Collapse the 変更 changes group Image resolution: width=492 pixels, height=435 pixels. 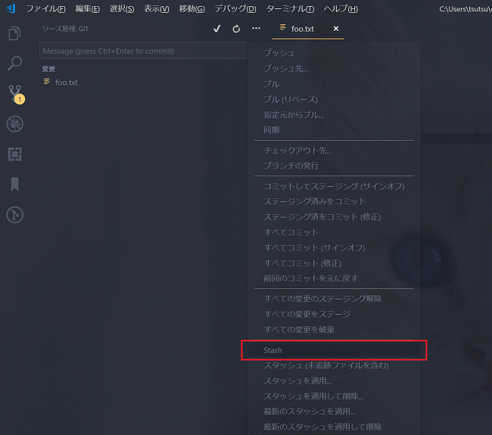click(x=48, y=69)
